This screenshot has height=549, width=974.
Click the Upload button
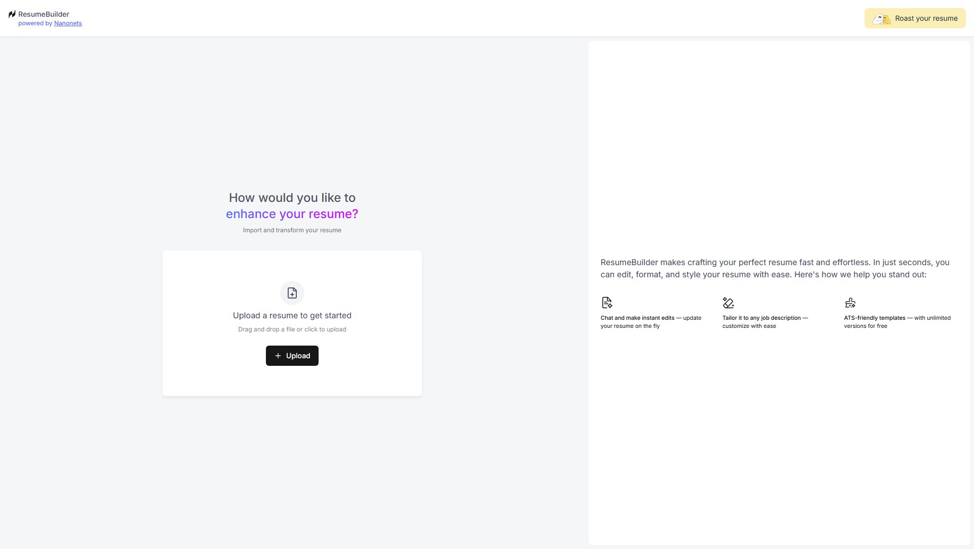point(292,356)
